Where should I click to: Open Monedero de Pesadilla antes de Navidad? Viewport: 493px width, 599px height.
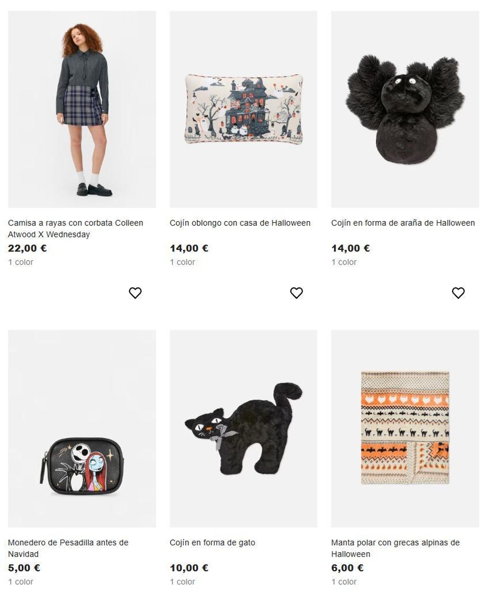coord(68,548)
